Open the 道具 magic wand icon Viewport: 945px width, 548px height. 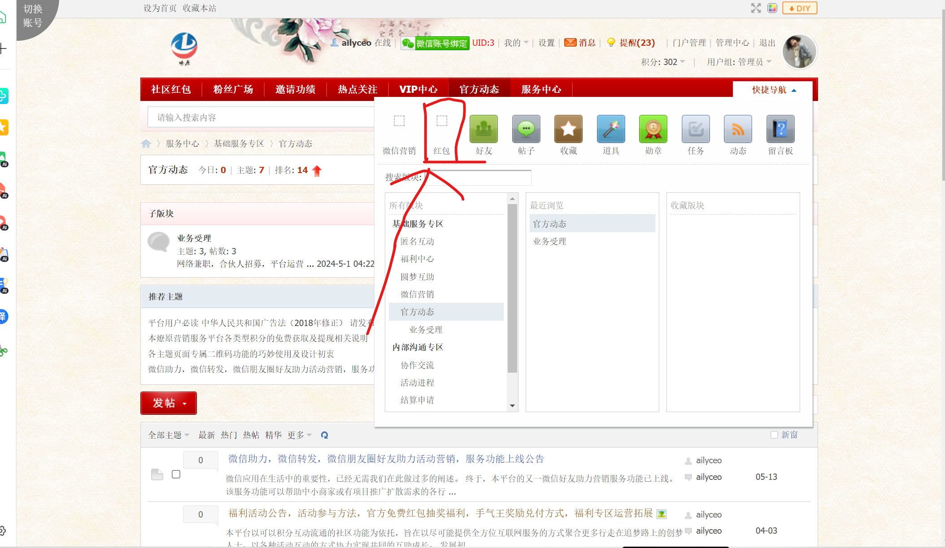coord(611,129)
